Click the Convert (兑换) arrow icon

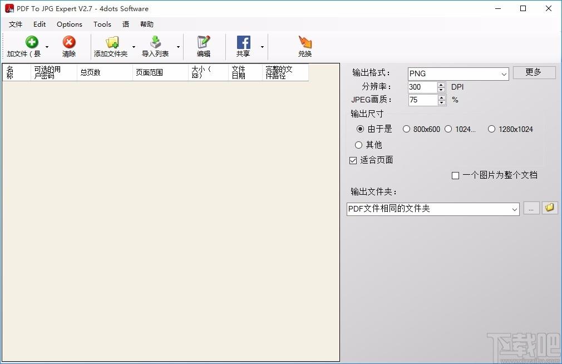pyautogui.click(x=305, y=42)
